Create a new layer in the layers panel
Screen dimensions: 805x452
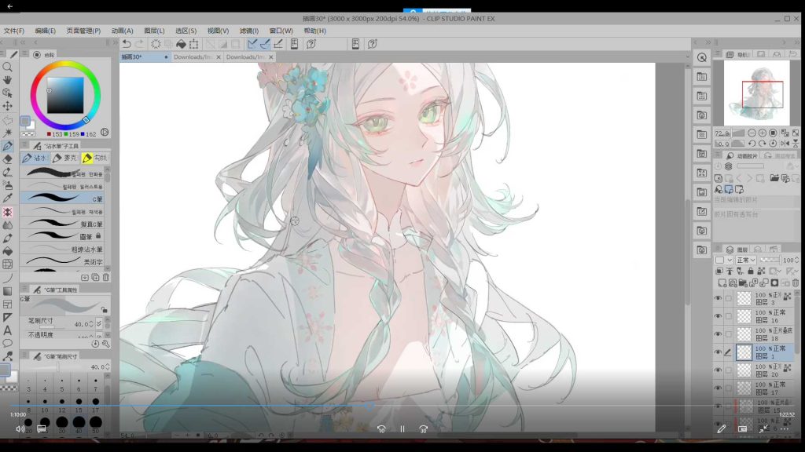click(722, 282)
